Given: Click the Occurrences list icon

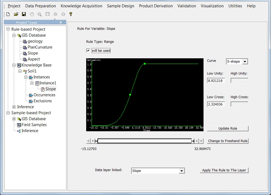Looking at the screenshot, I should click(x=31, y=95).
